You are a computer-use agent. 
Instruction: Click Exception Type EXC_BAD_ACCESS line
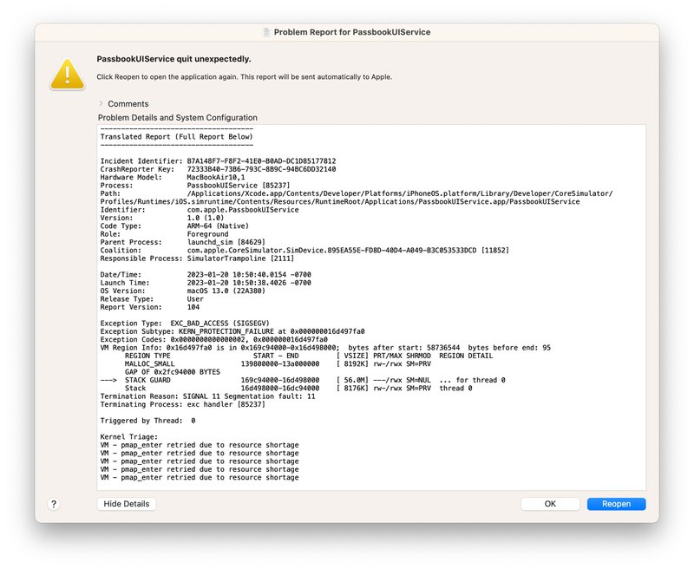pos(185,324)
